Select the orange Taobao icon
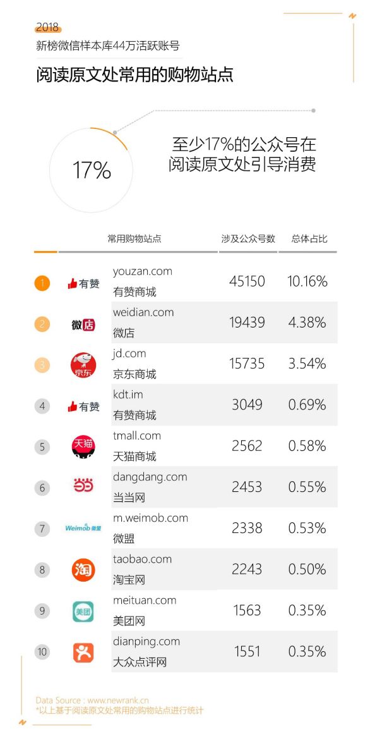 point(83,570)
